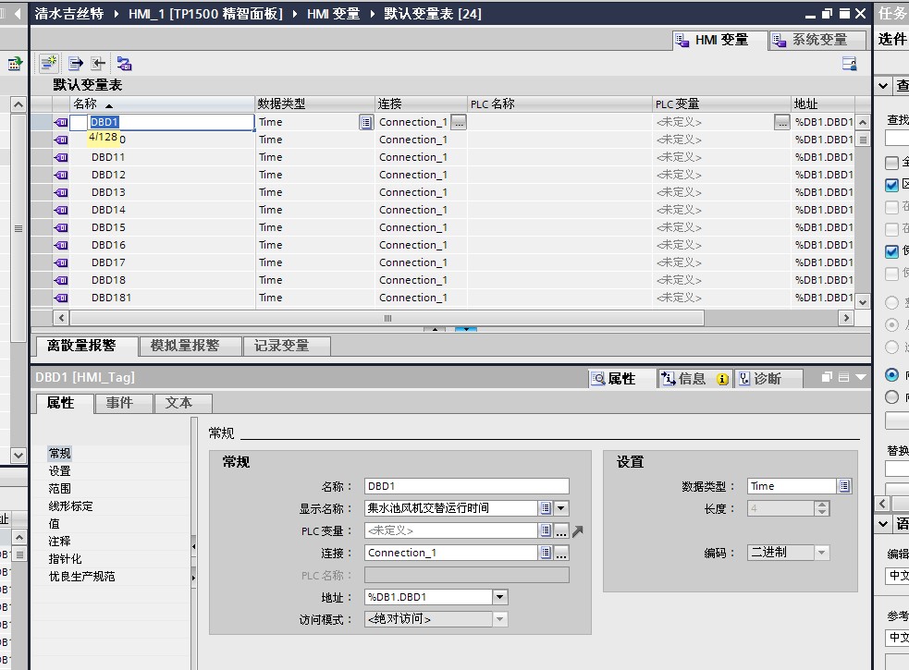Open the 数据类型 selection icon in 设置

click(844, 486)
